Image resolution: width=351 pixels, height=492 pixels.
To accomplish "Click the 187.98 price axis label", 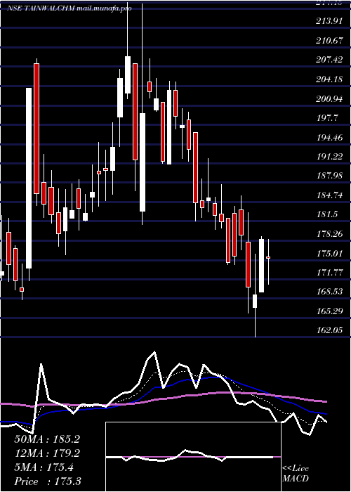I will tap(329, 176).
